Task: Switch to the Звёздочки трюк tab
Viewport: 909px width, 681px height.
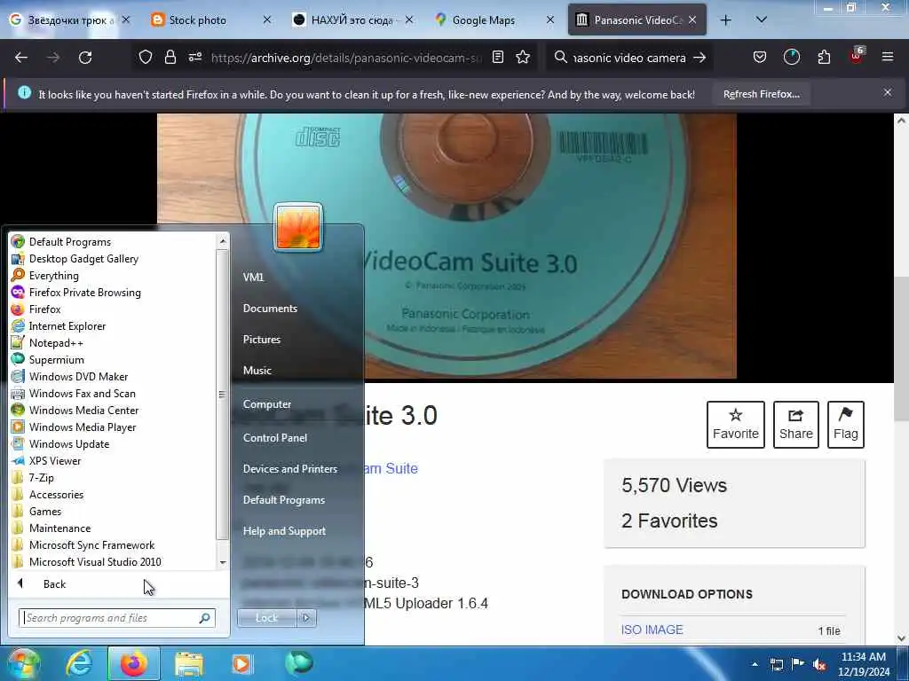Action: tap(69, 20)
